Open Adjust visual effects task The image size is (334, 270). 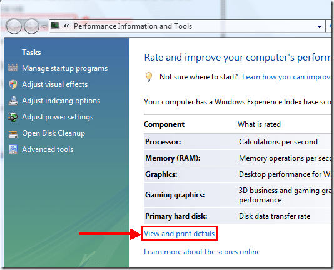(55, 84)
